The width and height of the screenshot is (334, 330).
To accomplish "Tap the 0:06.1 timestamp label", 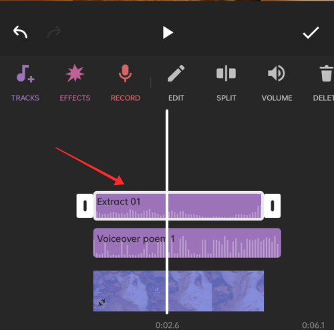I will click(x=313, y=325).
